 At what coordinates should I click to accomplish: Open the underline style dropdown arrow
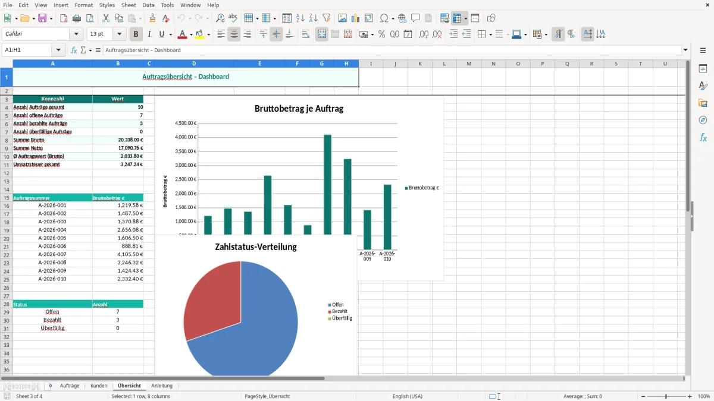pos(170,34)
